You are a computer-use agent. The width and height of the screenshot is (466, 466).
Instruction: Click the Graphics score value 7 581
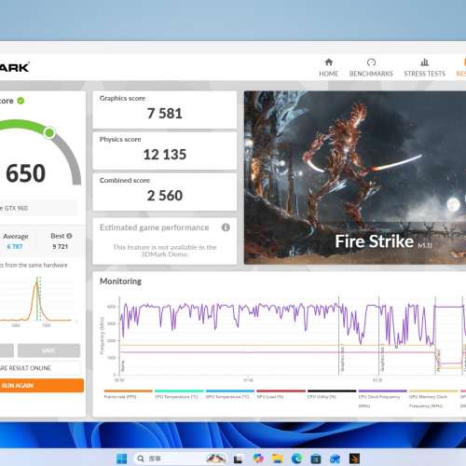pos(165,114)
